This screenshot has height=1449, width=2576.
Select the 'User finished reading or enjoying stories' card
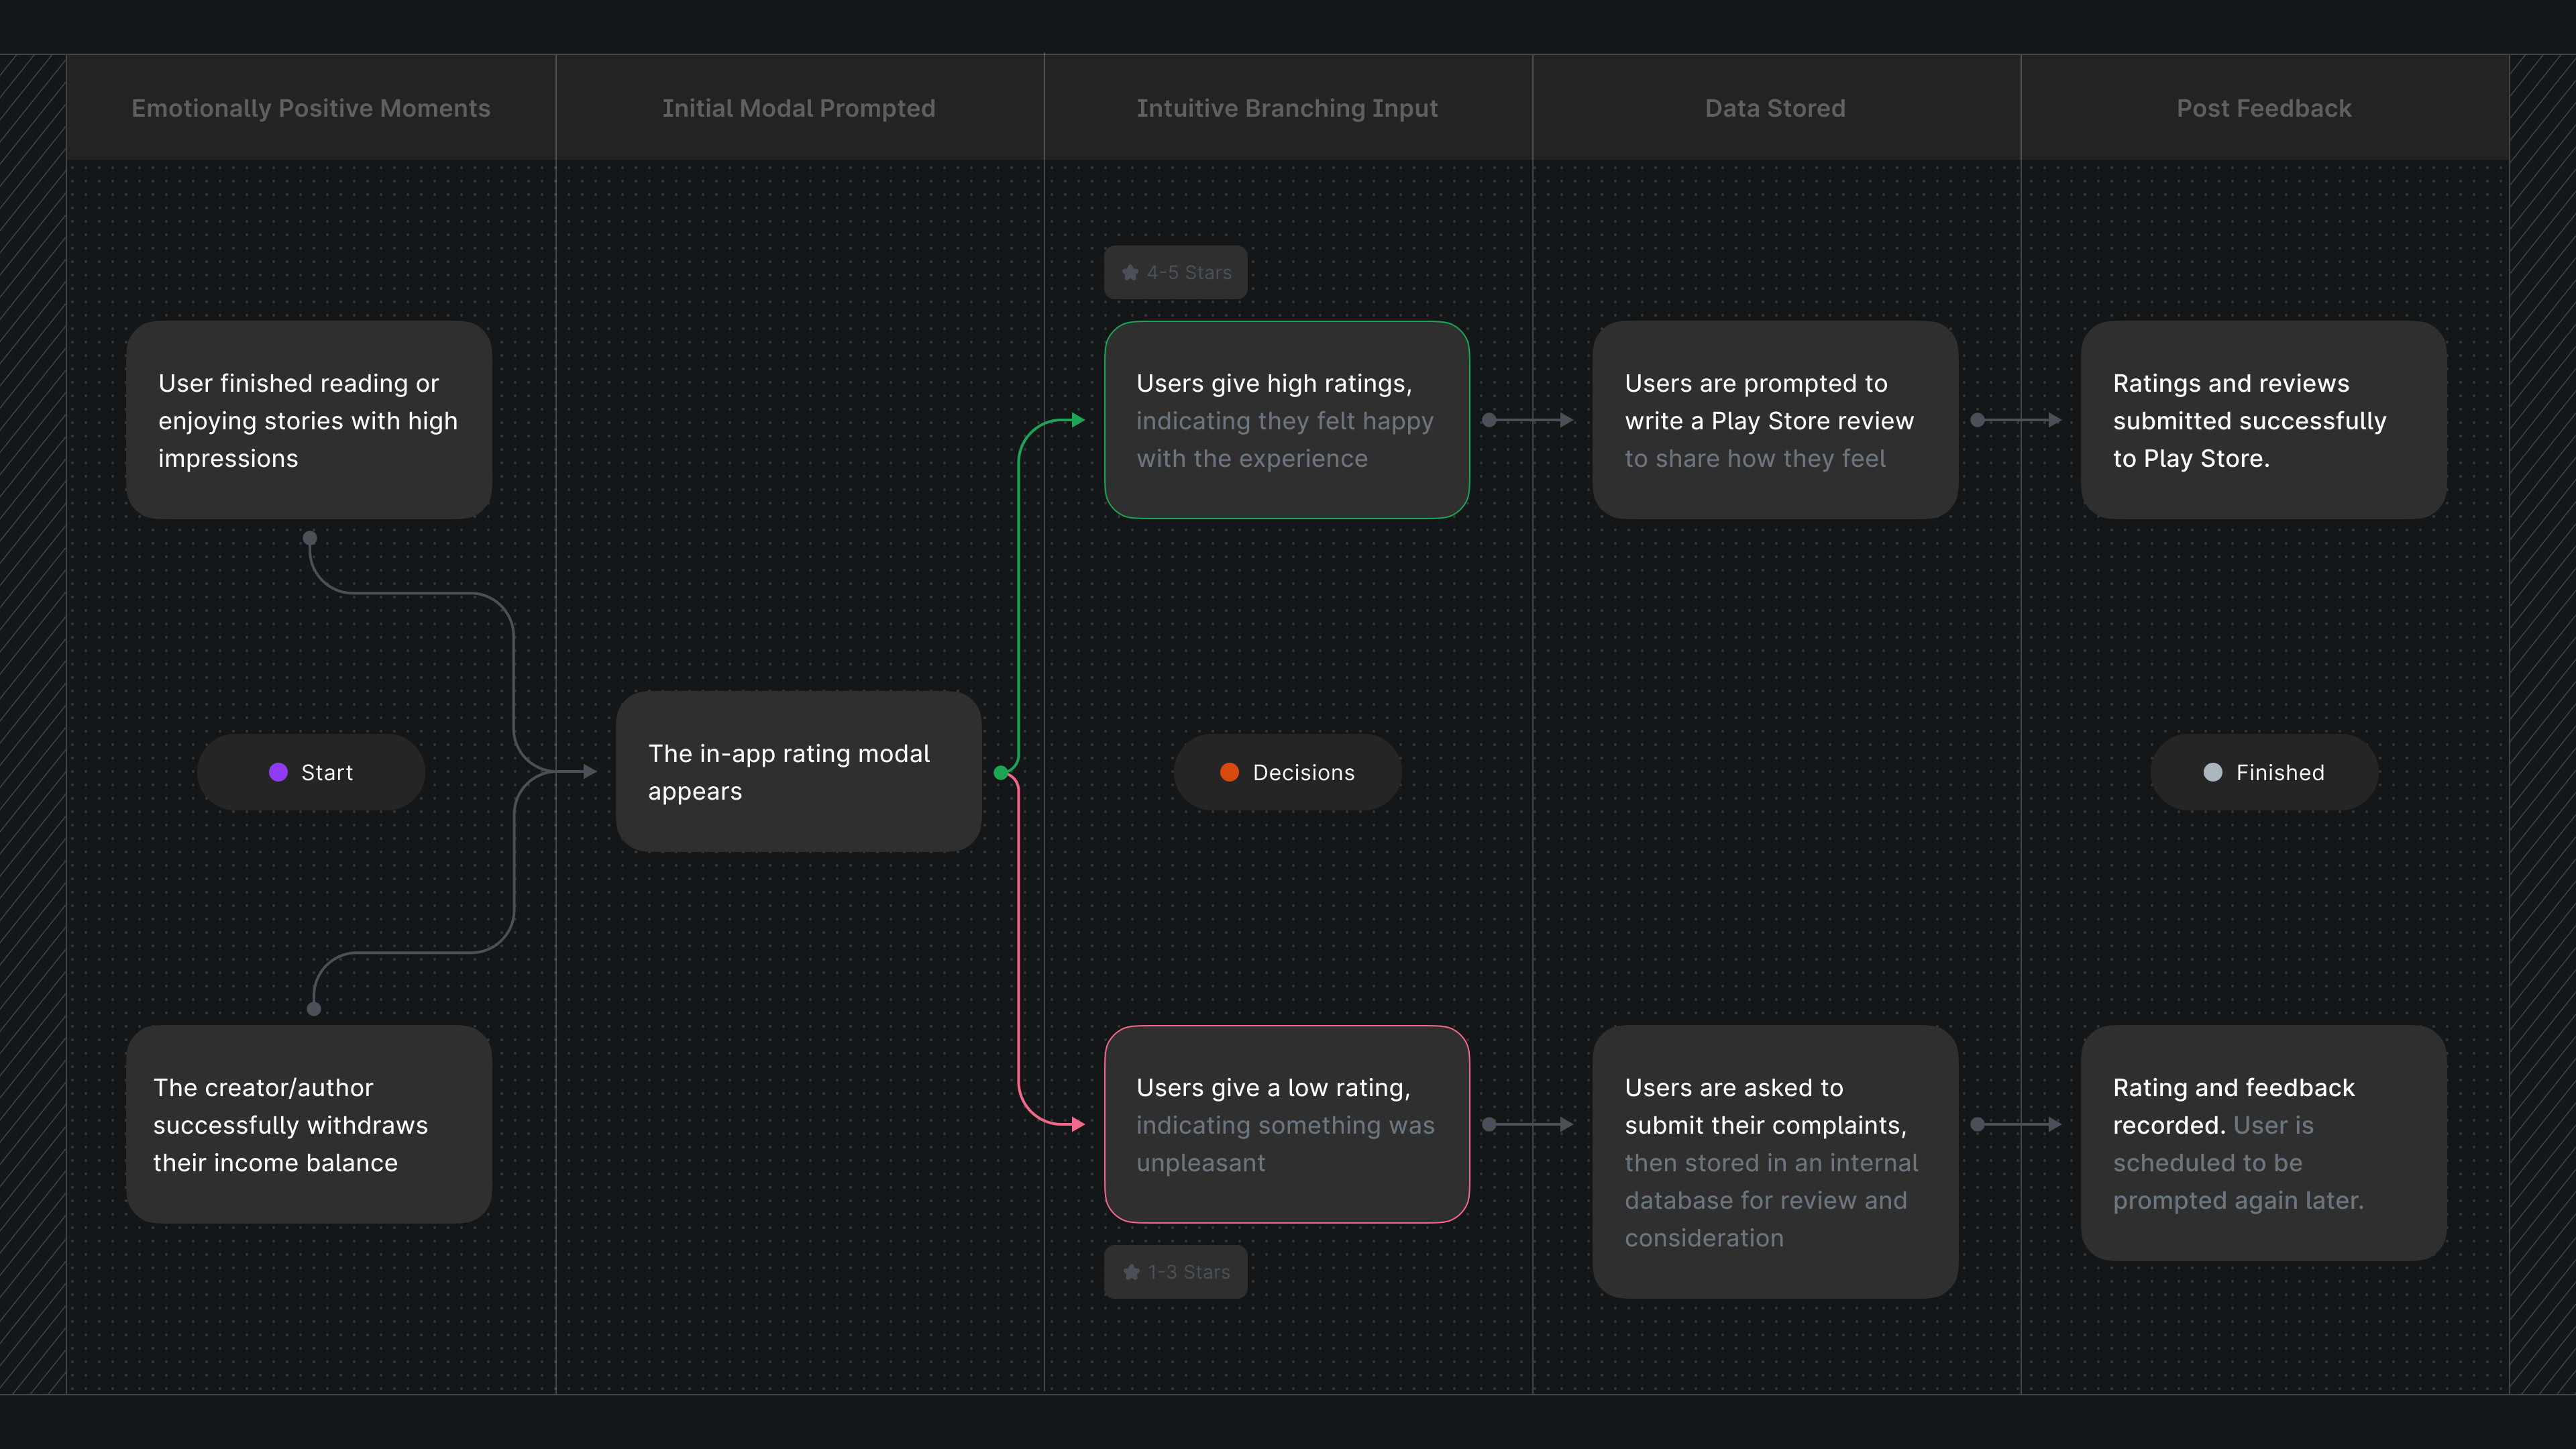coord(309,420)
